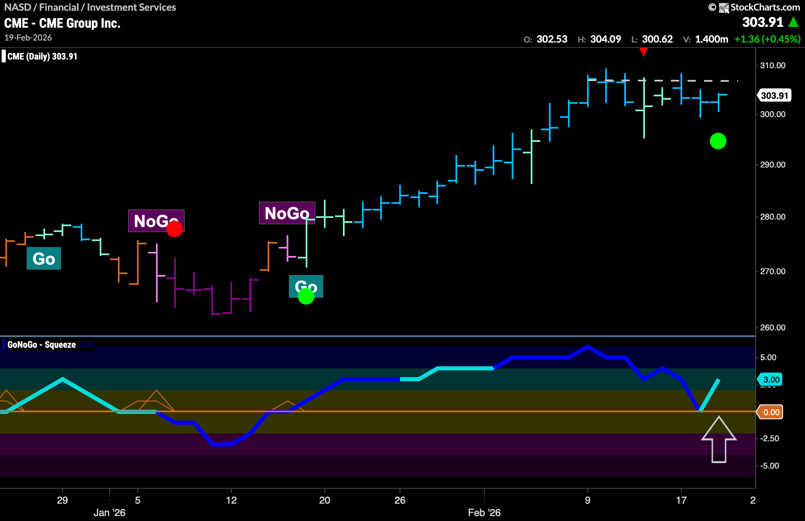Click the green up-triangle next to price 303.91
The height and width of the screenshot is (521, 805).
(x=793, y=22)
